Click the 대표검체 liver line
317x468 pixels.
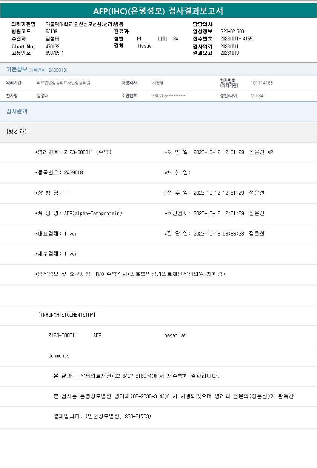(56, 234)
